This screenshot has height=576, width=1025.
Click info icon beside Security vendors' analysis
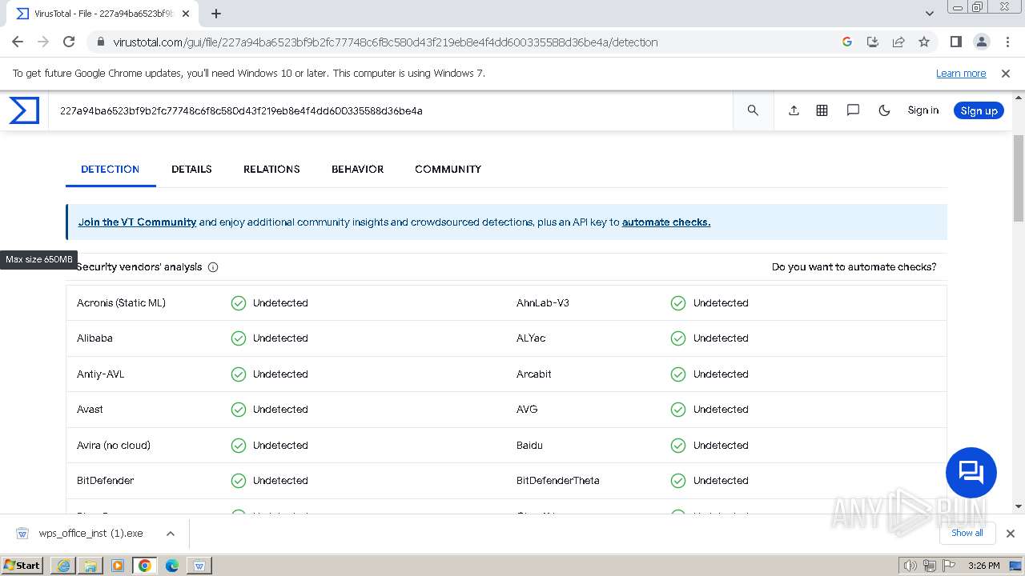coord(213,267)
